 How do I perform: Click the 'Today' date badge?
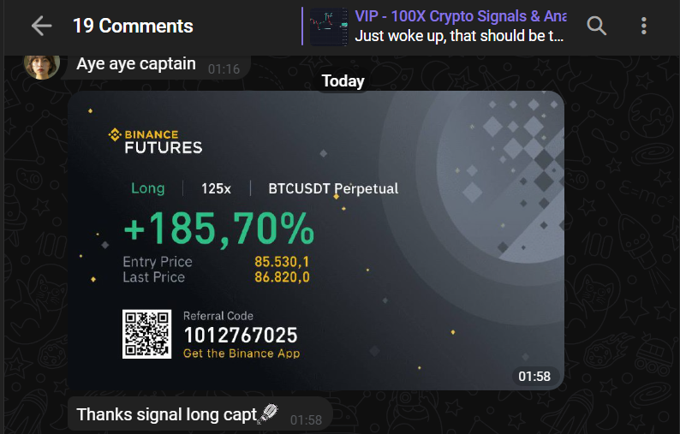(x=343, y=81)
